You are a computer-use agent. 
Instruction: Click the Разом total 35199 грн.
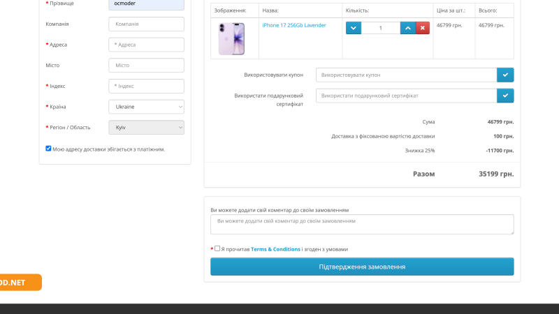496,174
